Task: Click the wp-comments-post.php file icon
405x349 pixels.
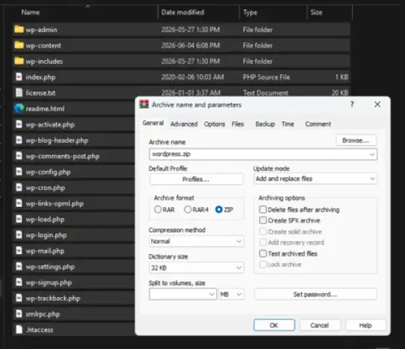Action: coord(19,156)
